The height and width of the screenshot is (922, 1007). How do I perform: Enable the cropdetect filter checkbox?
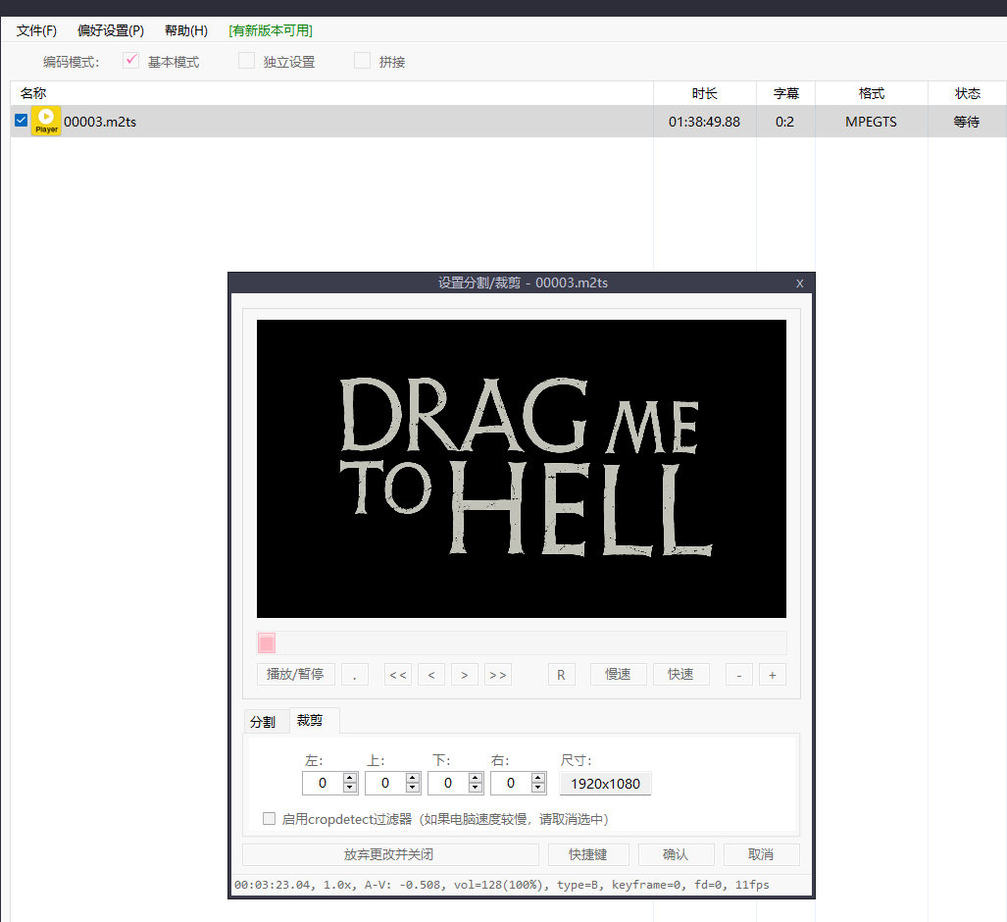coord(269,819)
